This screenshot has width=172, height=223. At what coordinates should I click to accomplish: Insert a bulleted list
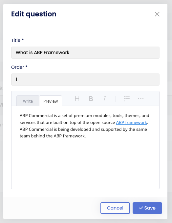127,99
